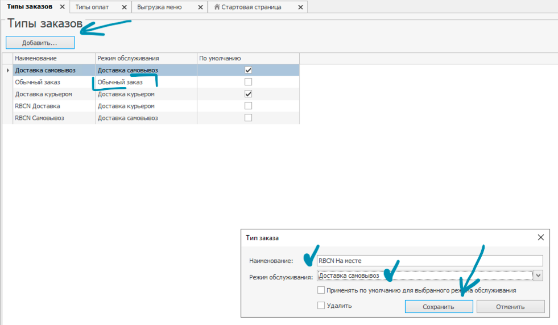Close the Стартовая страница tab
The height and width of the screenshot is (325, 558).
click(300, 7)
